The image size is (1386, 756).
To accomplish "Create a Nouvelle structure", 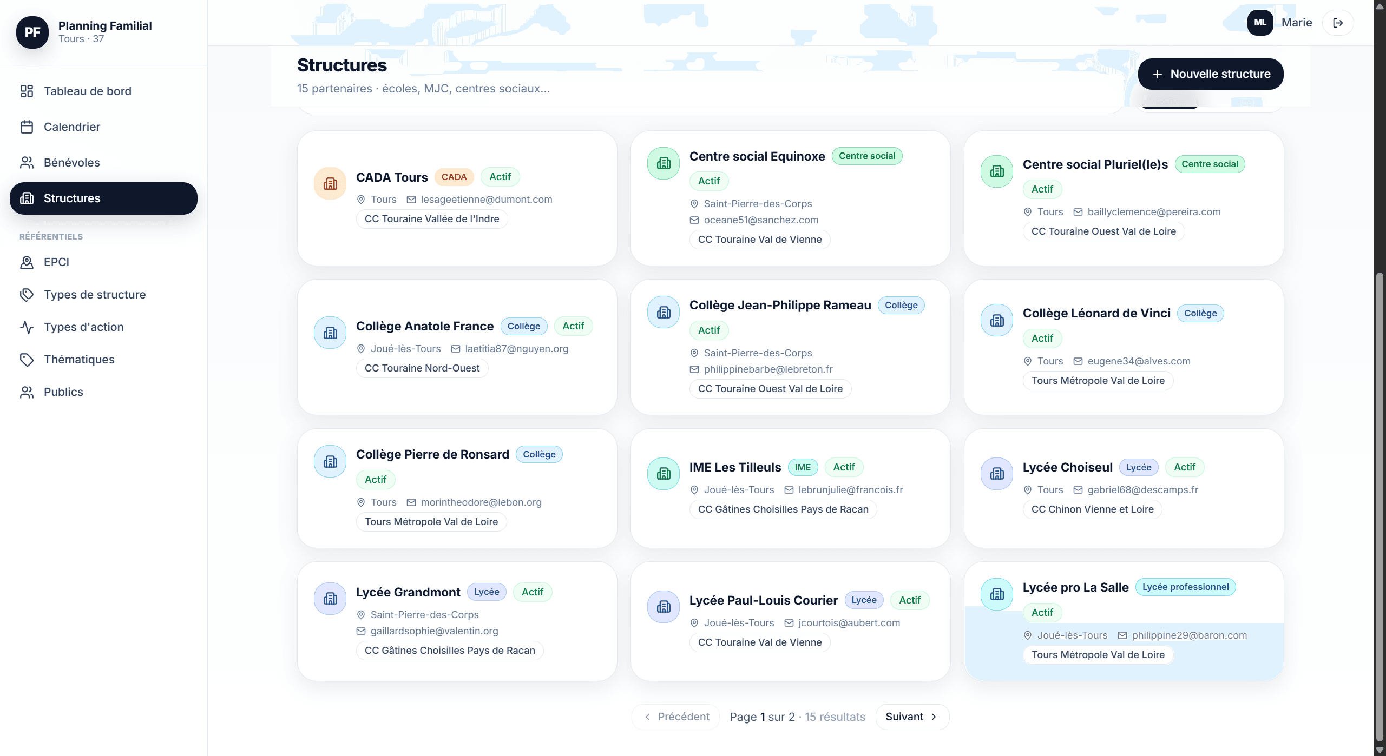I will click(1211, 74).
